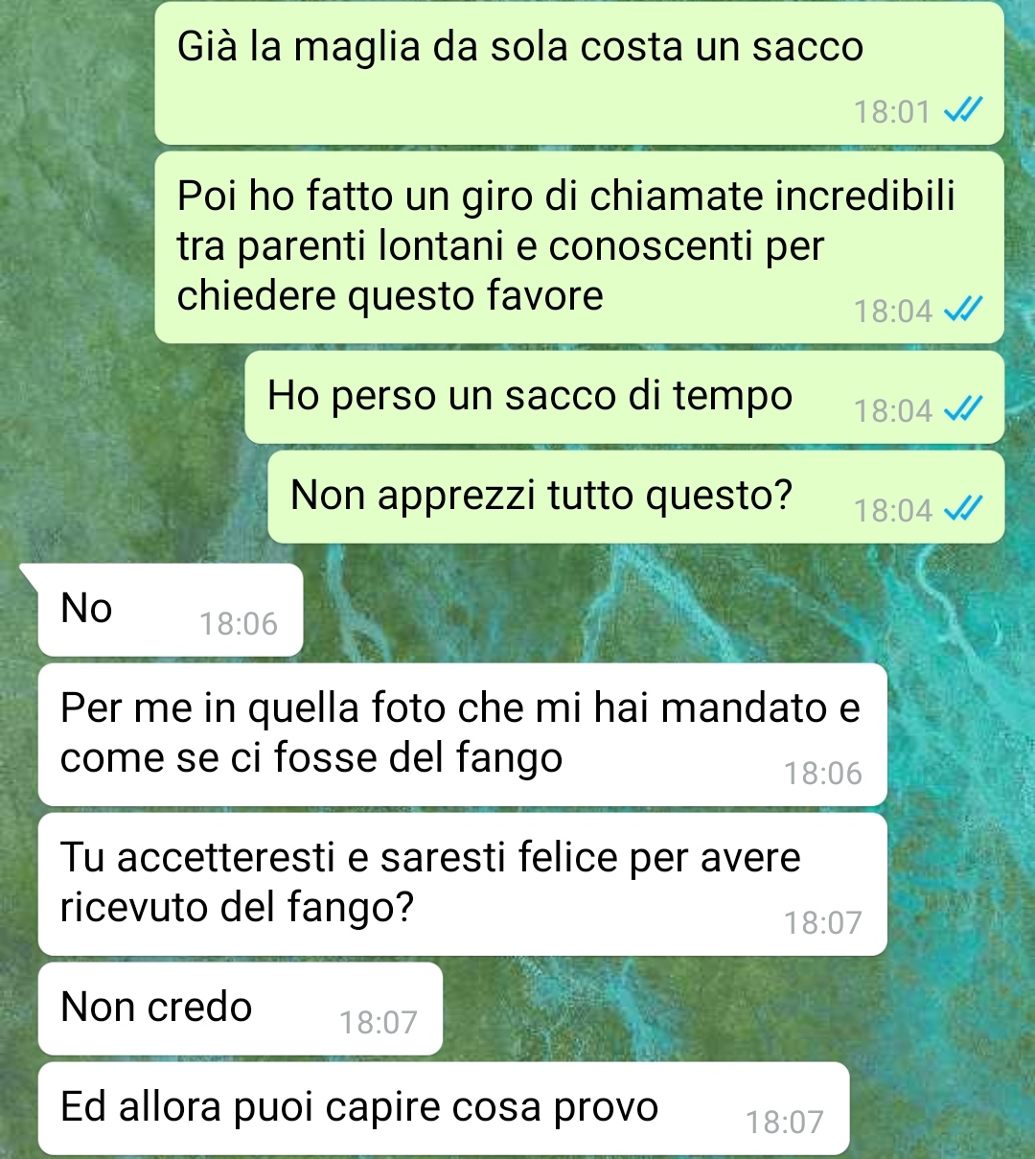Tap the 18:06 timestamp on the 'No' message
Screen dimensions: 1035x1159
[x=238, y=624]
